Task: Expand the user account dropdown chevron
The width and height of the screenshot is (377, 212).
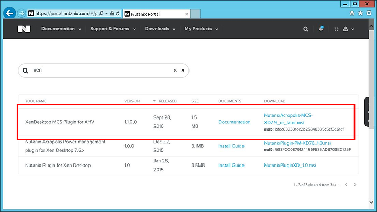Action: pos(353,29)
